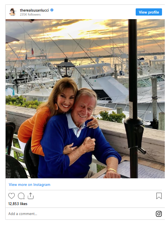Open the 12,853 likes count

18,204
